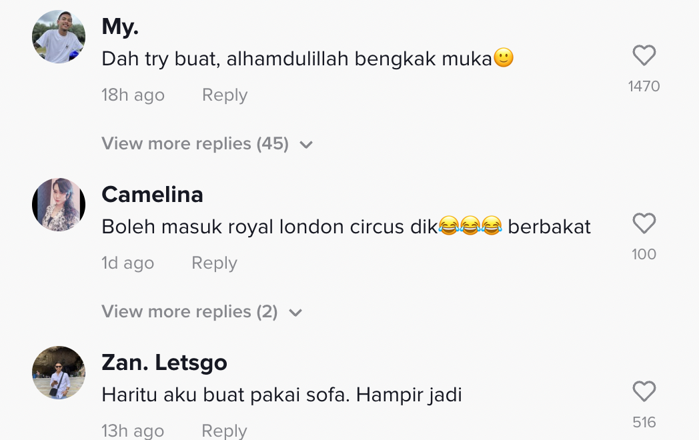This screenshot has height=440, width=699.
Task: Open username Camelina profile link
Action: [x=152, y=195]
